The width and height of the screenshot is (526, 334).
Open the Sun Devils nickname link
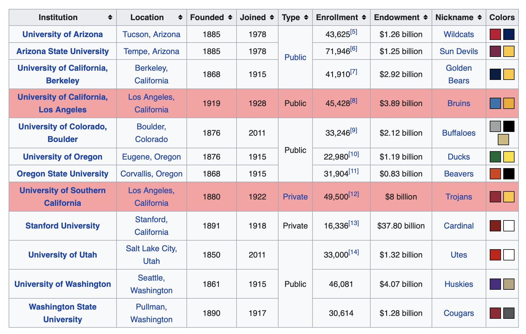click(x=459, y=51)
